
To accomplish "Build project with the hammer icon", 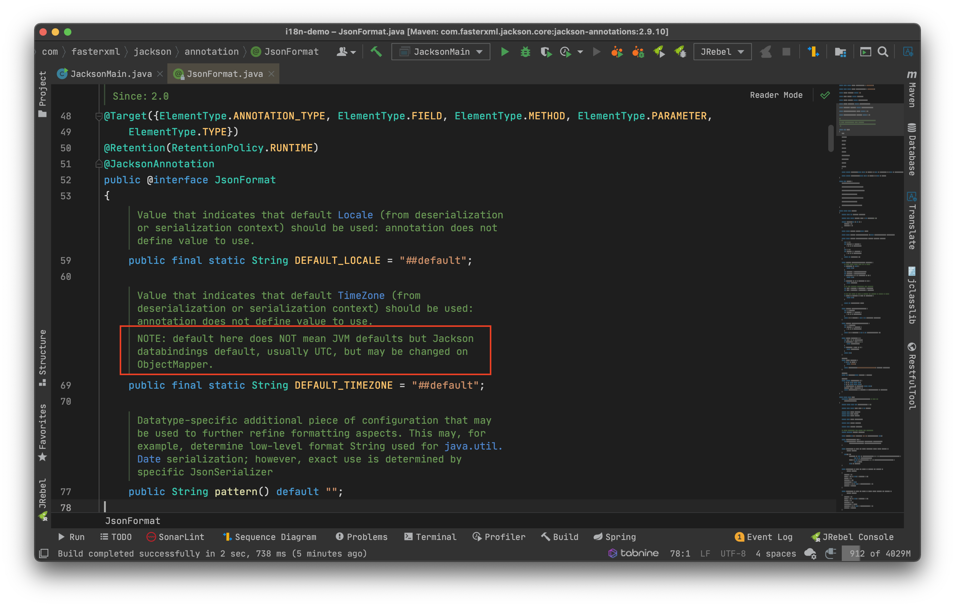I will [x=376, y=52].
